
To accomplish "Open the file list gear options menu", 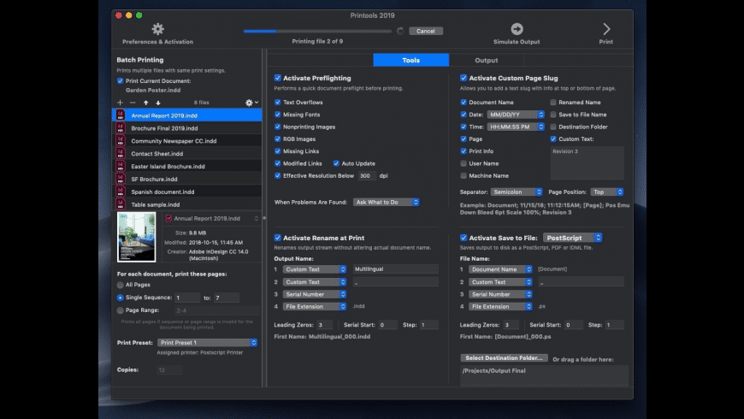I will click(250, 103).
